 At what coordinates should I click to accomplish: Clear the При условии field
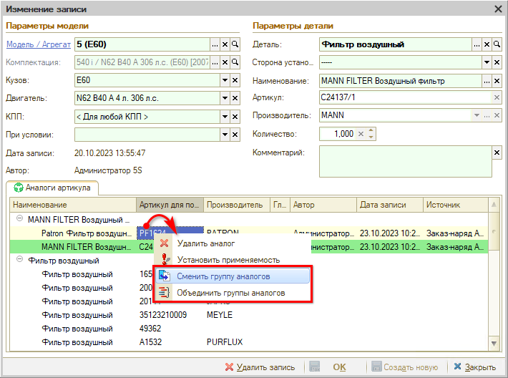[x=235, y=135]
